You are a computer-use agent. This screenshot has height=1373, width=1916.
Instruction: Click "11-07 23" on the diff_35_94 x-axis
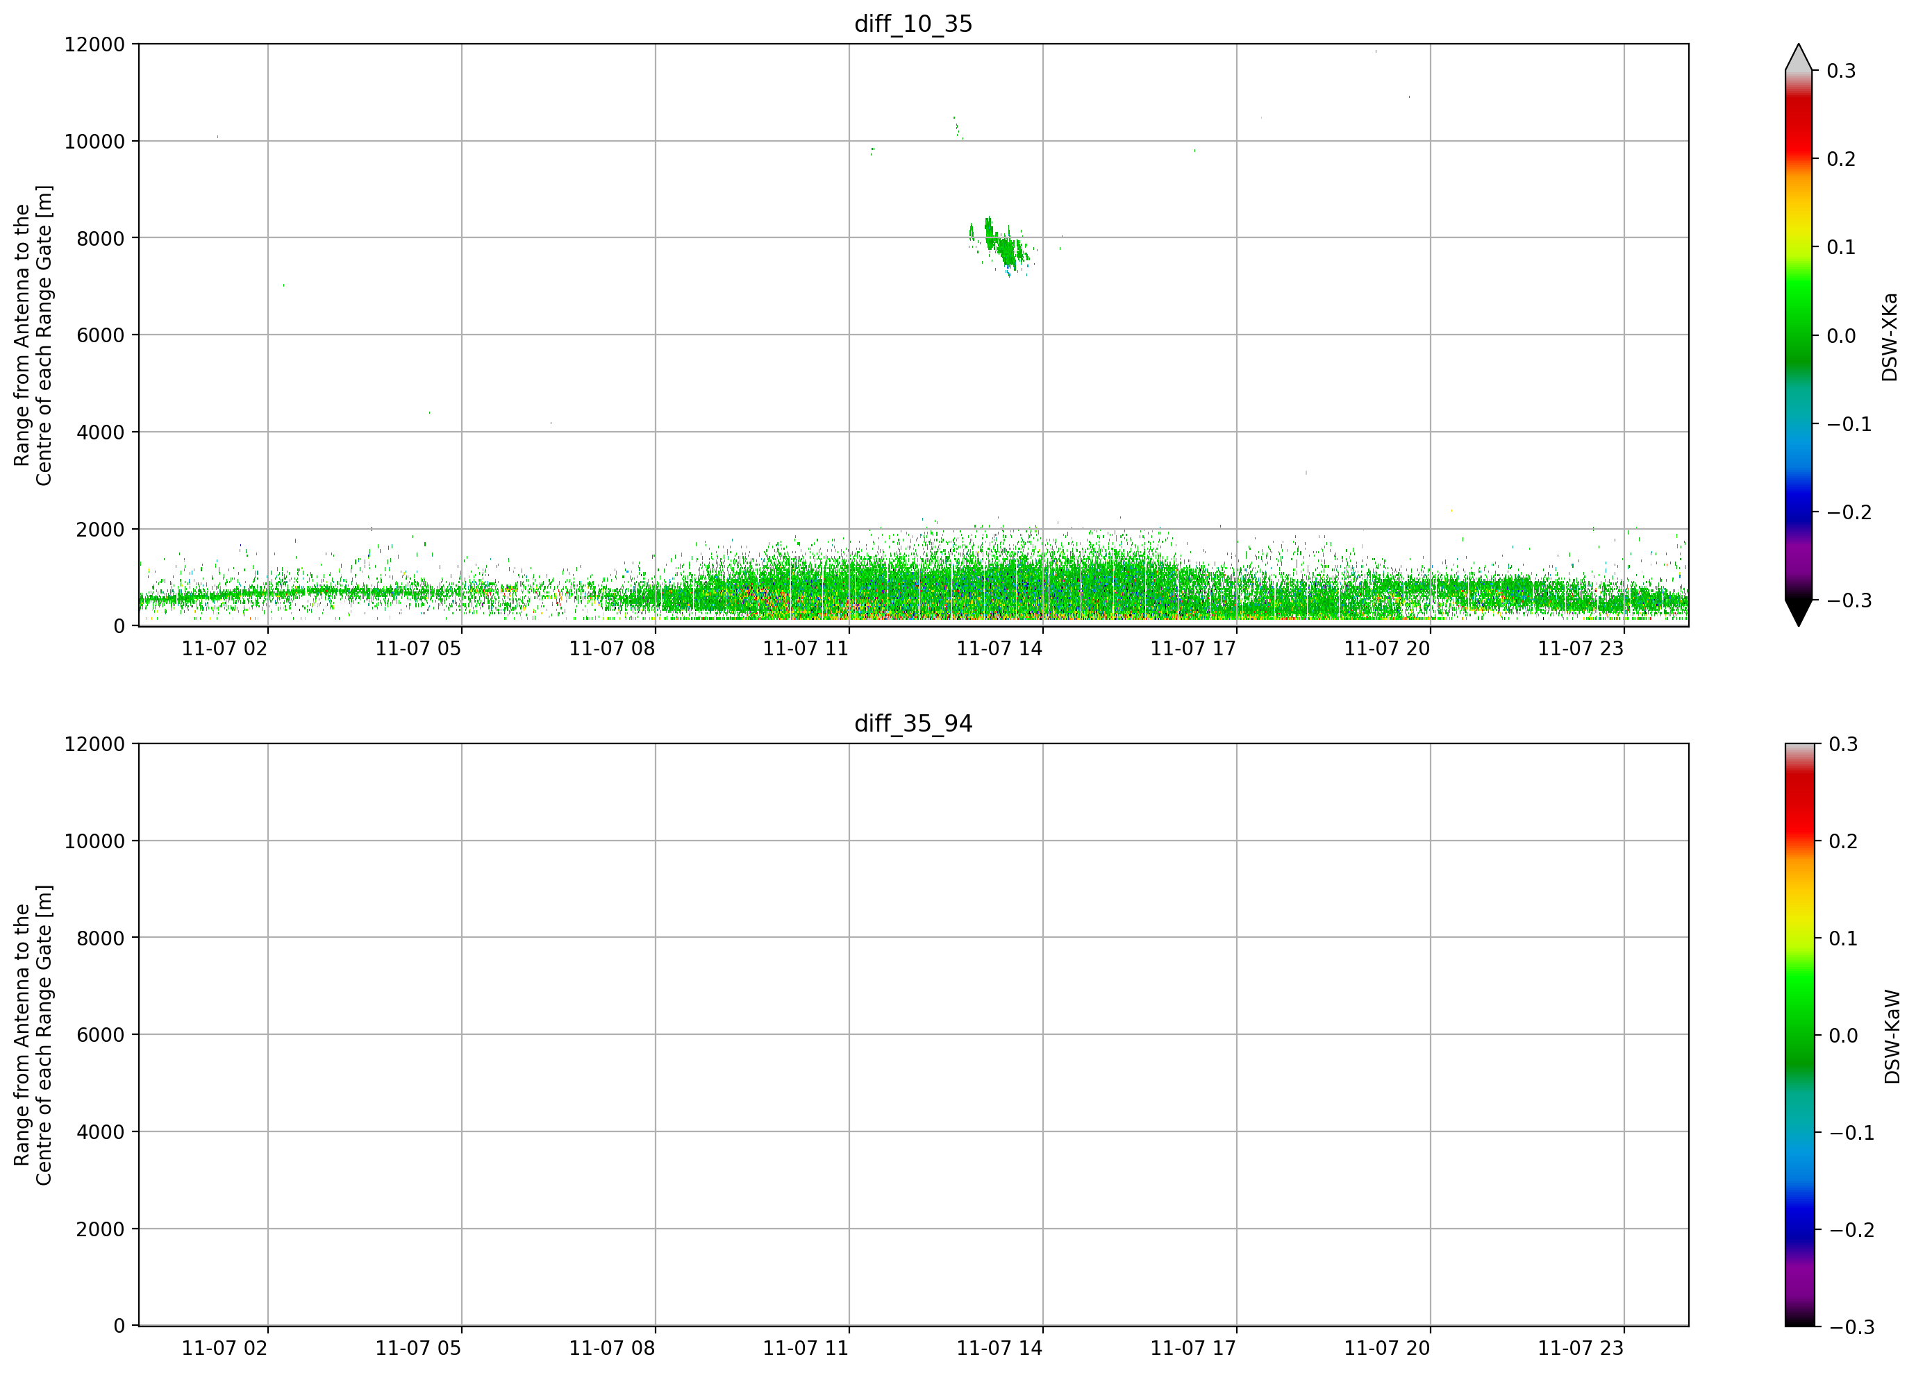pyautogui.click(x=1581, y=1349)
